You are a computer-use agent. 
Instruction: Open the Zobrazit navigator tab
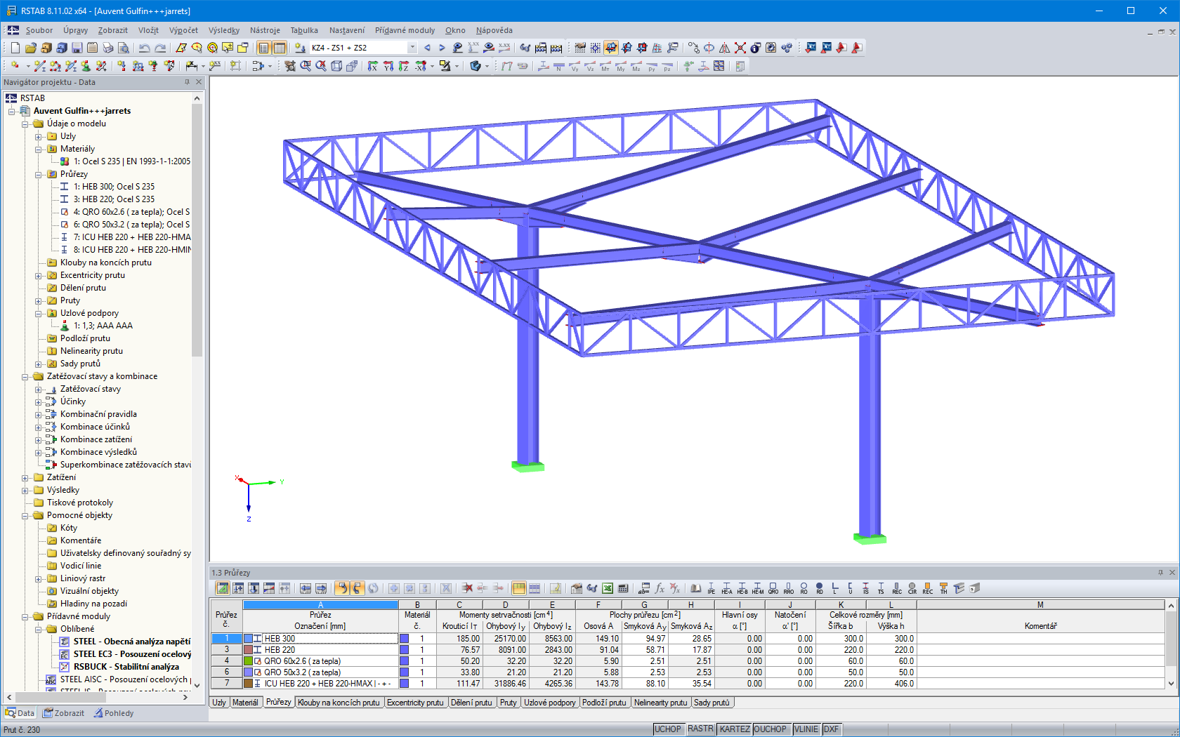click(x=63, y=713)
